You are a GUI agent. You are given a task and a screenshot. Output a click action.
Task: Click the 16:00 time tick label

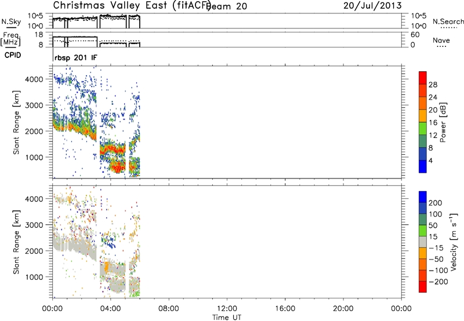pos(285,309)
